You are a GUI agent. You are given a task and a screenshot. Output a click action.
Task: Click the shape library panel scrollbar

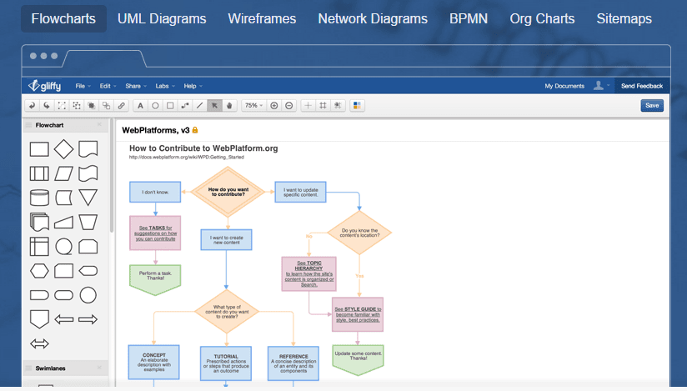pos(112,175)
